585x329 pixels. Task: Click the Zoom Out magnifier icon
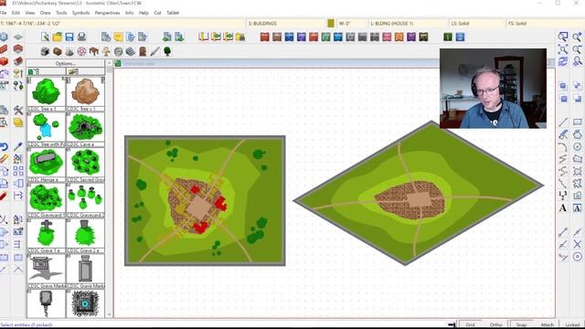point(577,48)
